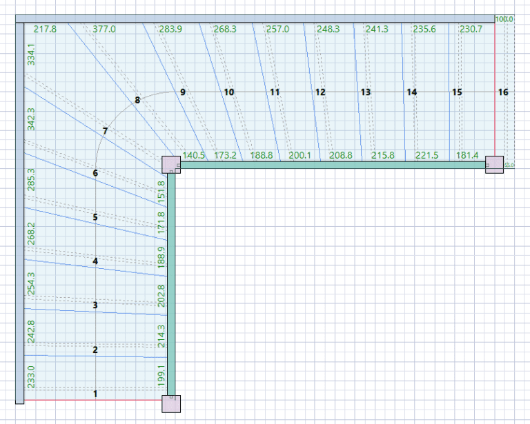Select step number 15 label
The width and height of the screenshot is (530, 424).
(x=457, y=92)
